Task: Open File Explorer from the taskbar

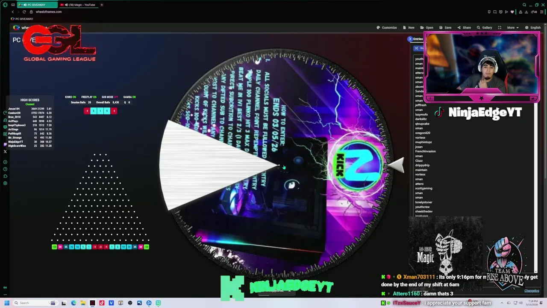Action: point(83,303)
